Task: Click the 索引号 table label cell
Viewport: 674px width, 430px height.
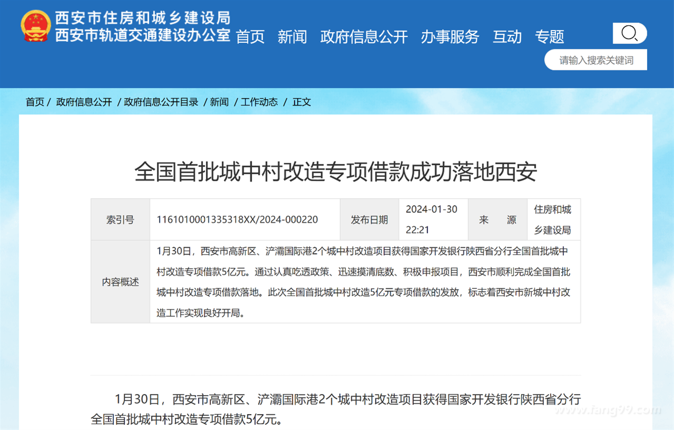Action: [120, 220]
